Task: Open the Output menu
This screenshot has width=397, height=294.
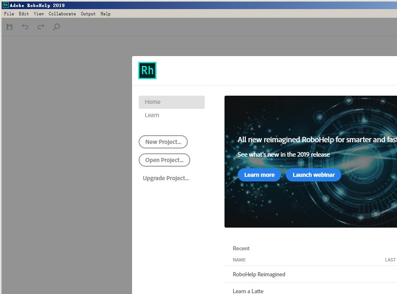Action: tap(88, 14)
